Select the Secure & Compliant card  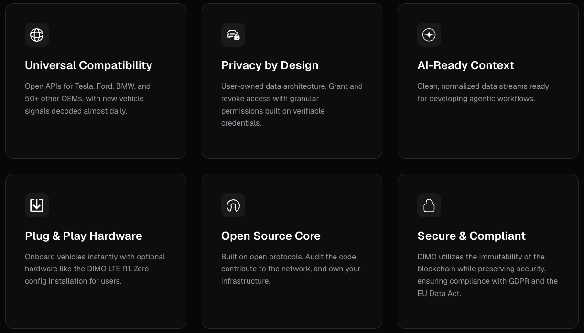pyautogui.click(x=488, y=251)
